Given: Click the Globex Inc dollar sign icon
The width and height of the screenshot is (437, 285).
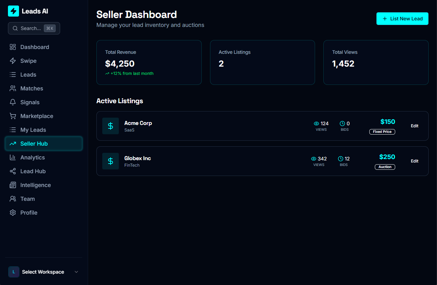Looking at the screenshot, I should (111, 161).
